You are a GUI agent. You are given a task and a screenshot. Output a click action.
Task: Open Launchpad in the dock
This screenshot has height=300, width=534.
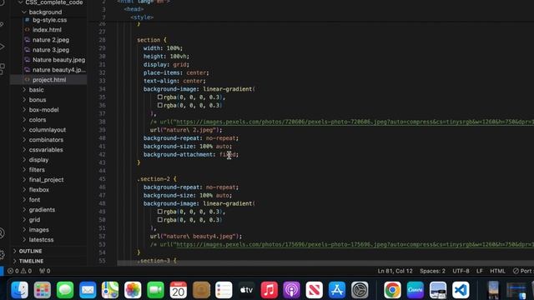43,290
